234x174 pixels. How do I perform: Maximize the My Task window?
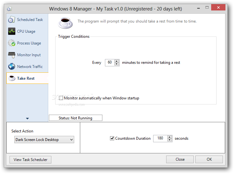[207, 8]
